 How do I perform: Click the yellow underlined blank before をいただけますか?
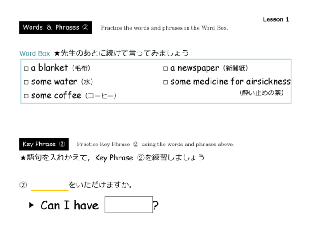tap(49, 185)
